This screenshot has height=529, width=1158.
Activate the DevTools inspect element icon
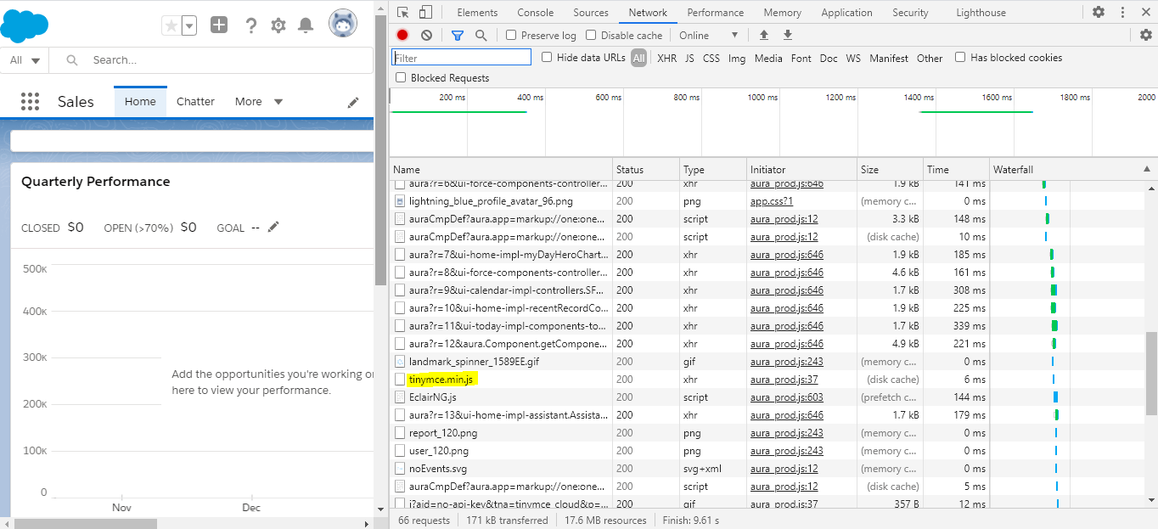pyautogui.click(x=404, y=13)
